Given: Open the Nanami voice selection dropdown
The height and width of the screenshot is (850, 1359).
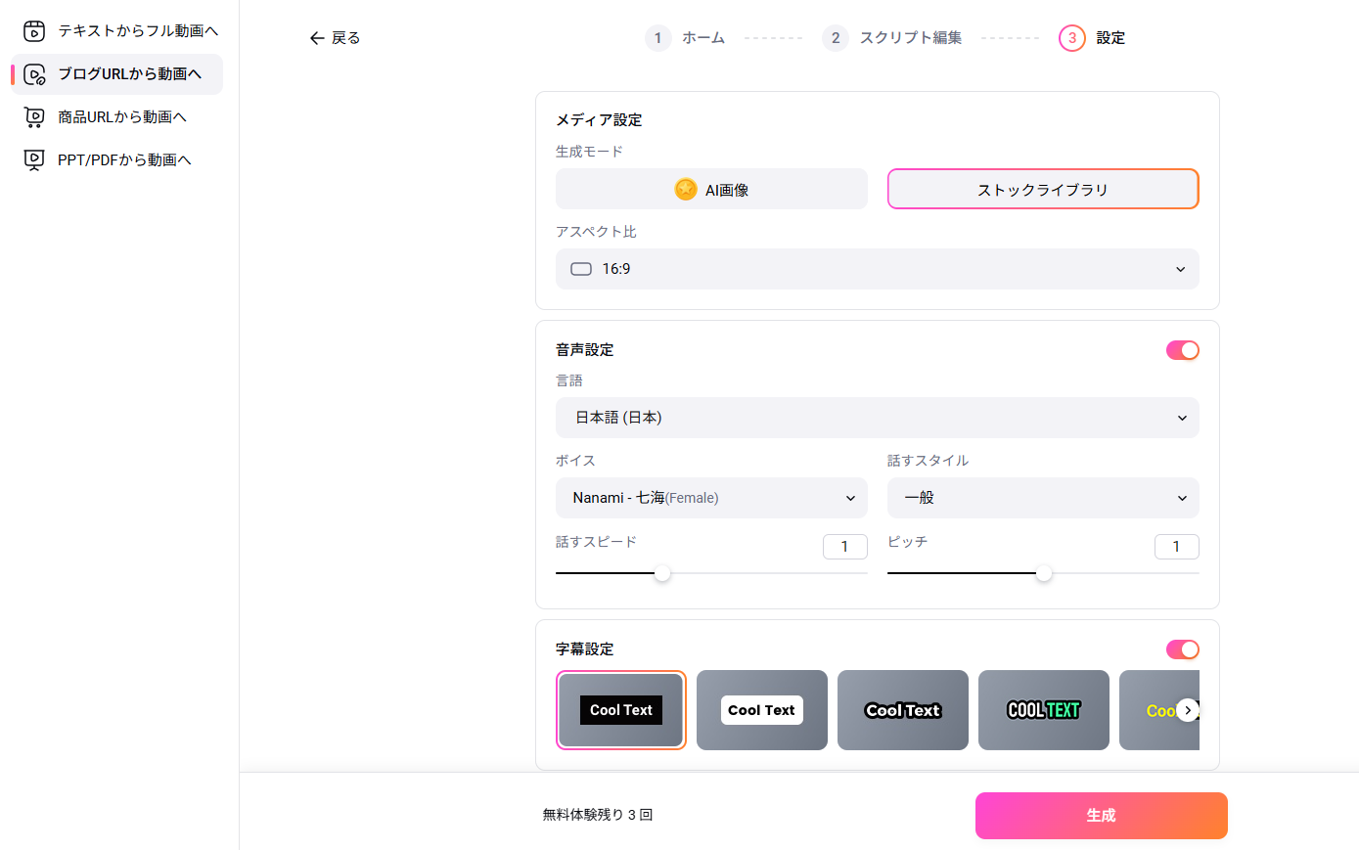Looking at the screenshot, I should (x=711, y=498).
